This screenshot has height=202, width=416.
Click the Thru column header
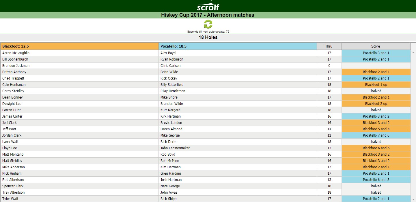(329, 46)
